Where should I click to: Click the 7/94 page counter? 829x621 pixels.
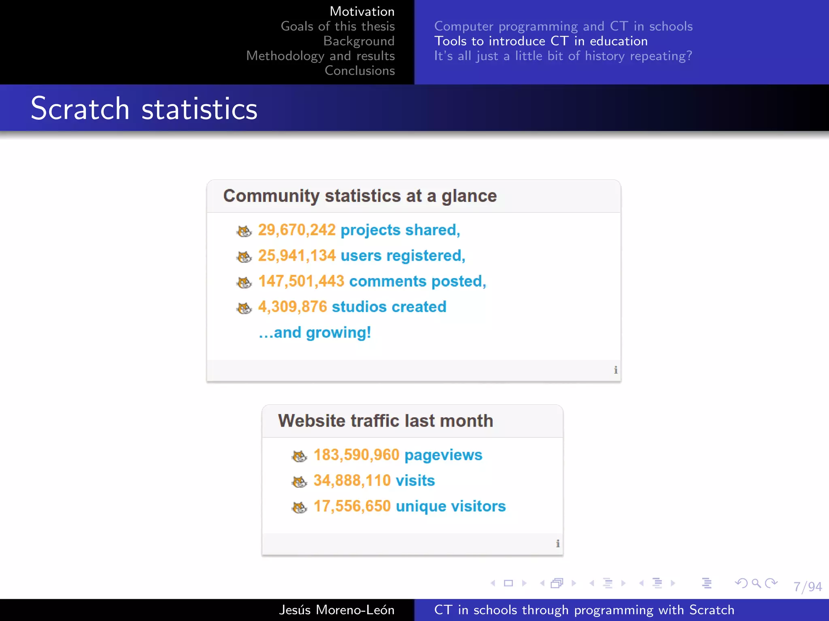click(808, 587)
